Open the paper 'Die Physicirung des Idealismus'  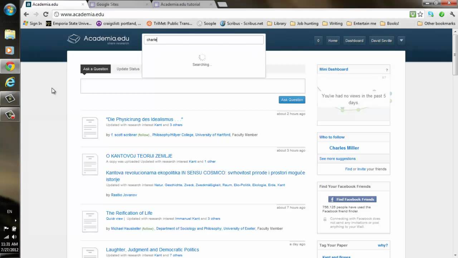pos(144,119)
